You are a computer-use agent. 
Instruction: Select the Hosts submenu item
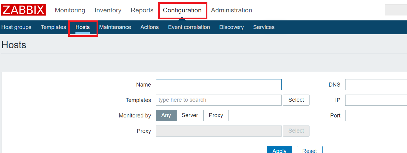click(83, 27)
